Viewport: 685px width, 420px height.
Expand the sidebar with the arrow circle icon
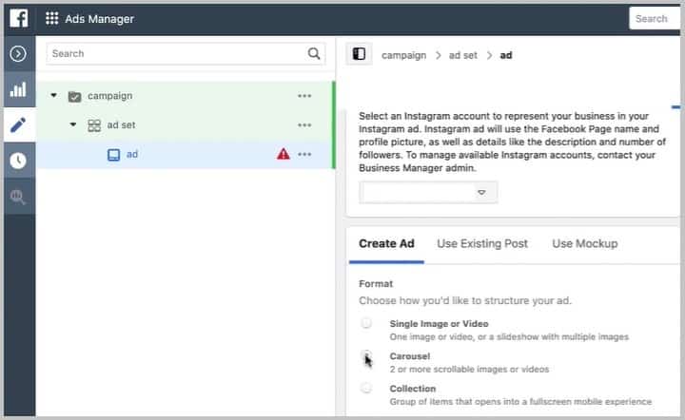[18, 54]
